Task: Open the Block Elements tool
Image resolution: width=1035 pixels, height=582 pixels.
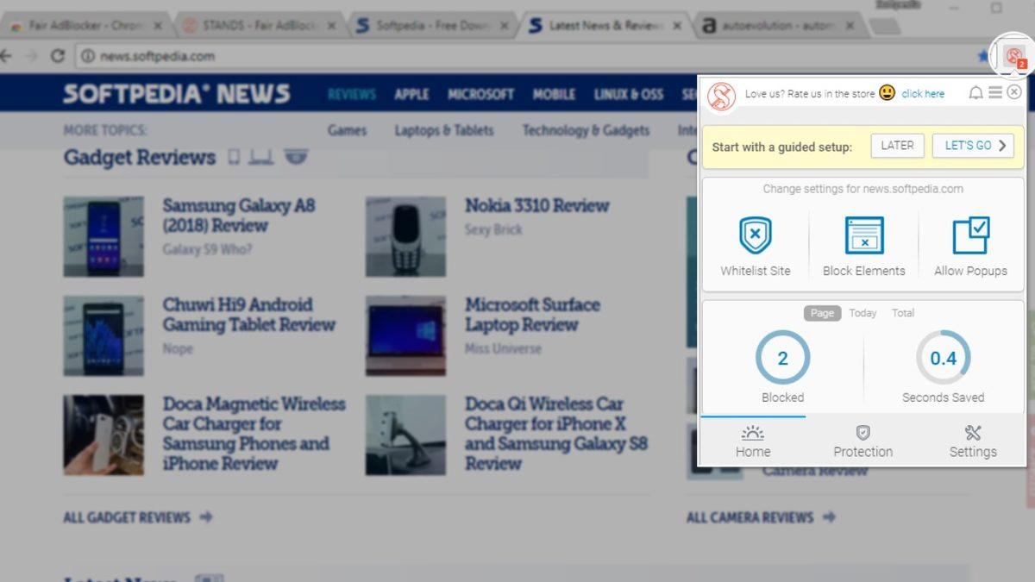Action: [x=863, y=235]
